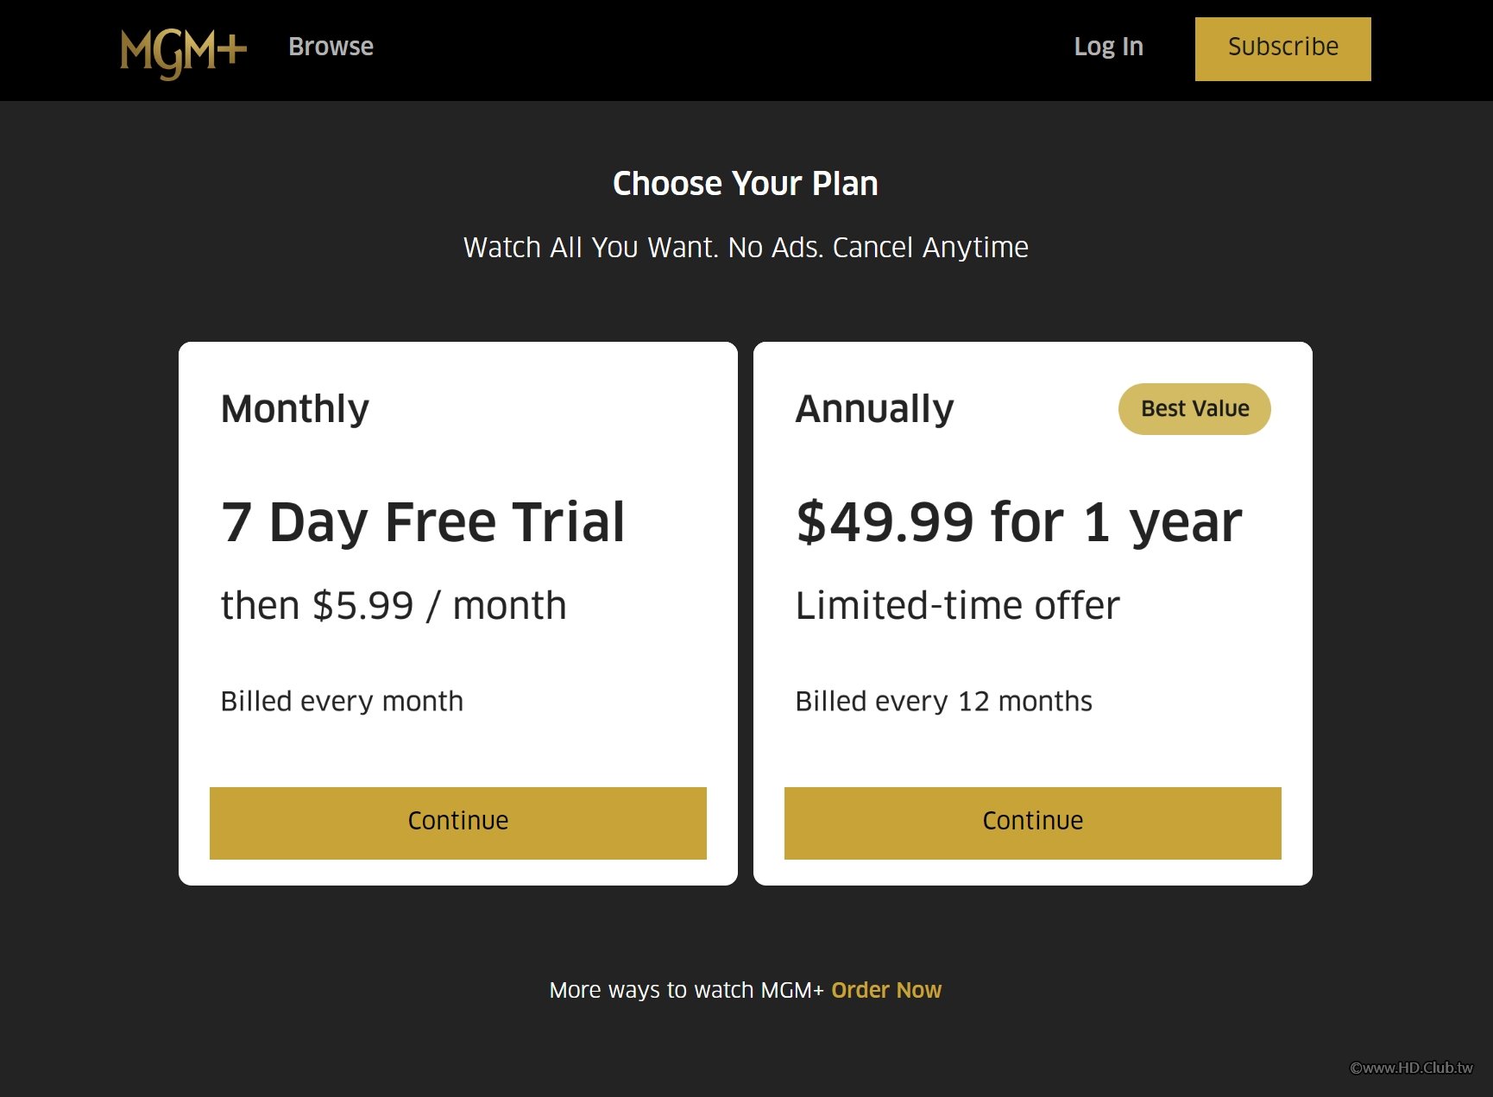Screen dimensions: 1493x1097
Task: Click the Limited-time offer text
Action: [x=957, y=605]
